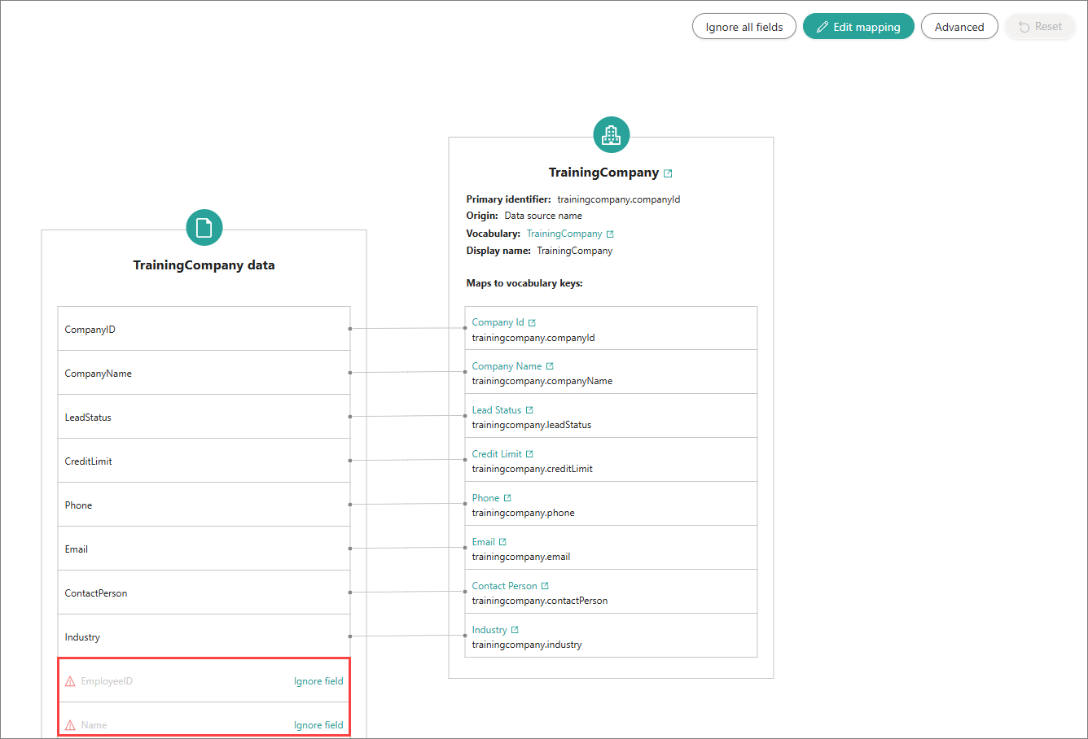Ignore the Name field
1088x739 pixels.
pos(318,725)
